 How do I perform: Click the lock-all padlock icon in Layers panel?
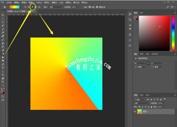pos(151,107)
